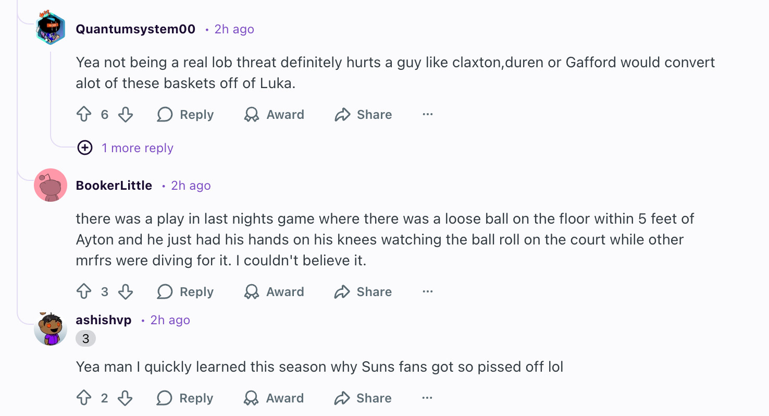Image resolution: width=769 pixels, height=416 pixels.
Task: Open the ellipsis menu on BookerLittle's comment
Action: coord(428,292)
